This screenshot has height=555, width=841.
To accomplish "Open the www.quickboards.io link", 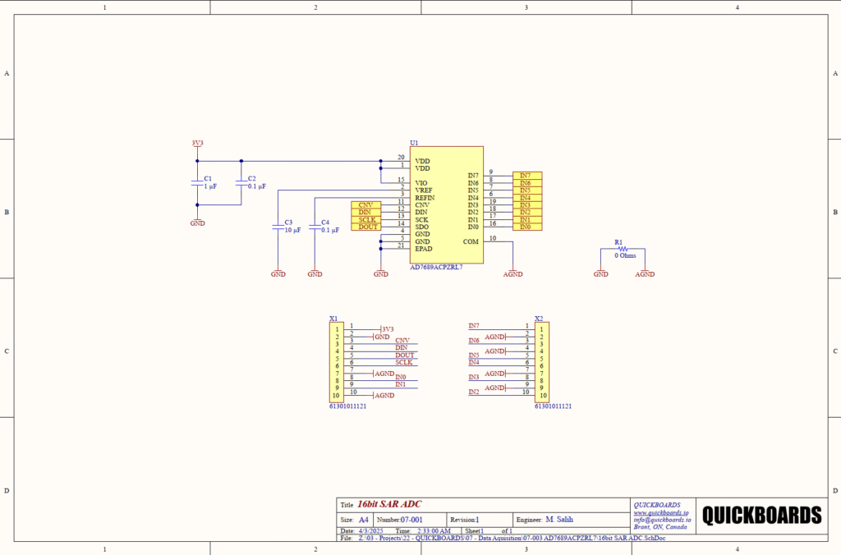I will (x=660, y=513).
